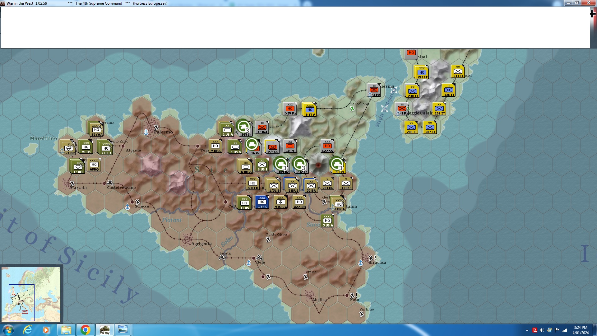
Task: Click the port anchor icon at Palermo
Action: [146, 132]
